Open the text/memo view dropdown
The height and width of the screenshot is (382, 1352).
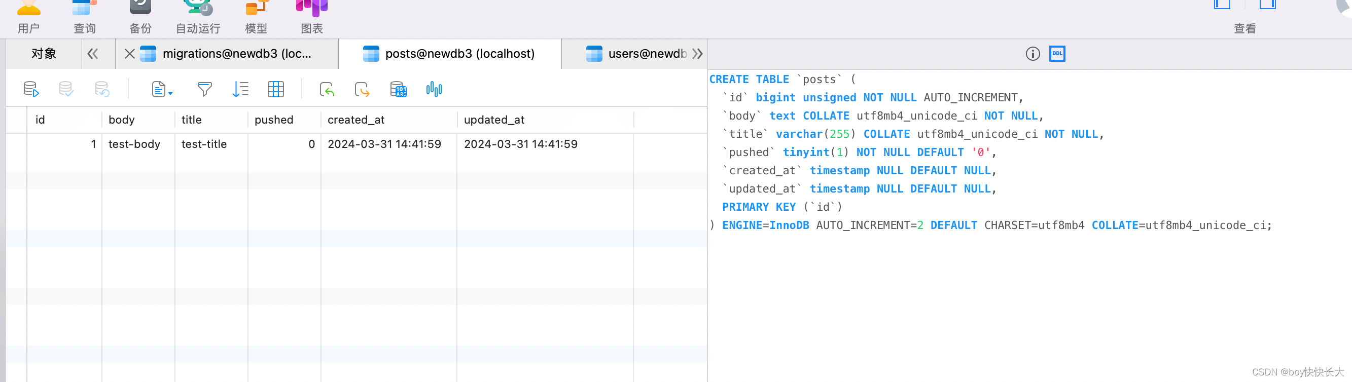point(162,89)
